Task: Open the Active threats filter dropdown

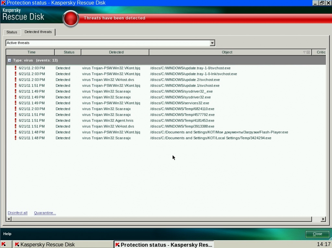Action: [x=212, y=43]
